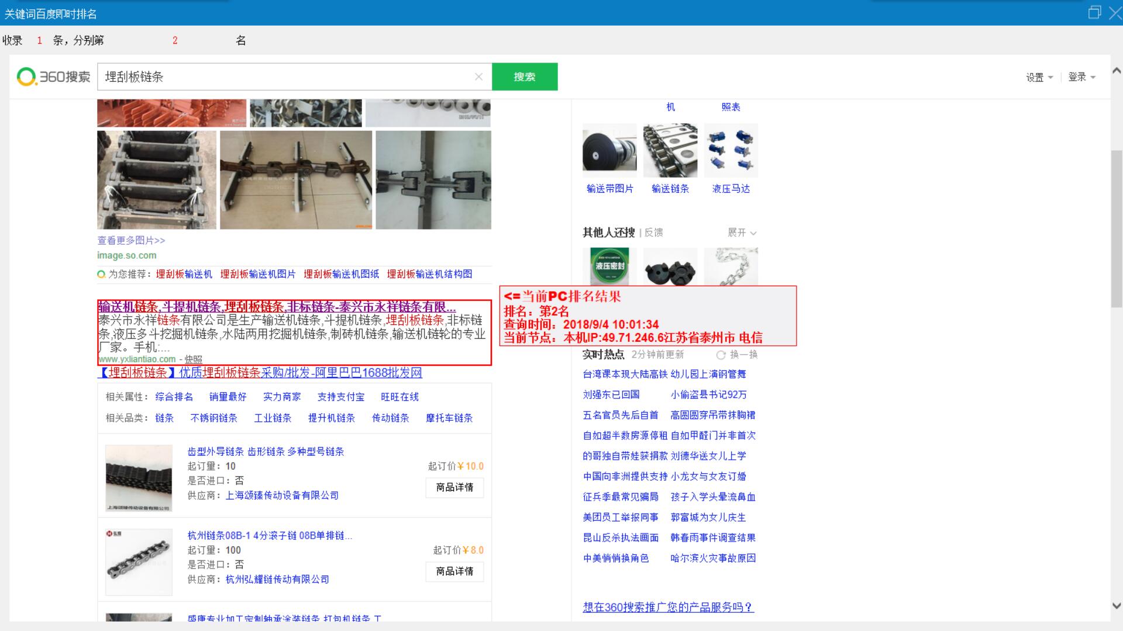Image resolution: width=1123 pixels, height=631 pixels.
Task: Click 商品详情 for 齿型外导链条 product
Action: [x=454, y=487]
